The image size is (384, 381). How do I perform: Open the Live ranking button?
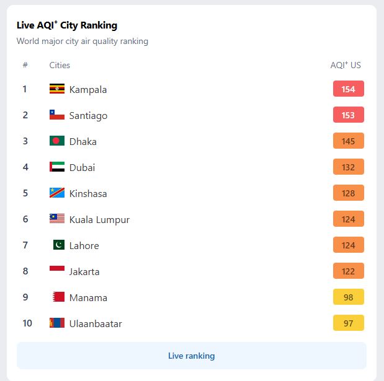point(192,356)
